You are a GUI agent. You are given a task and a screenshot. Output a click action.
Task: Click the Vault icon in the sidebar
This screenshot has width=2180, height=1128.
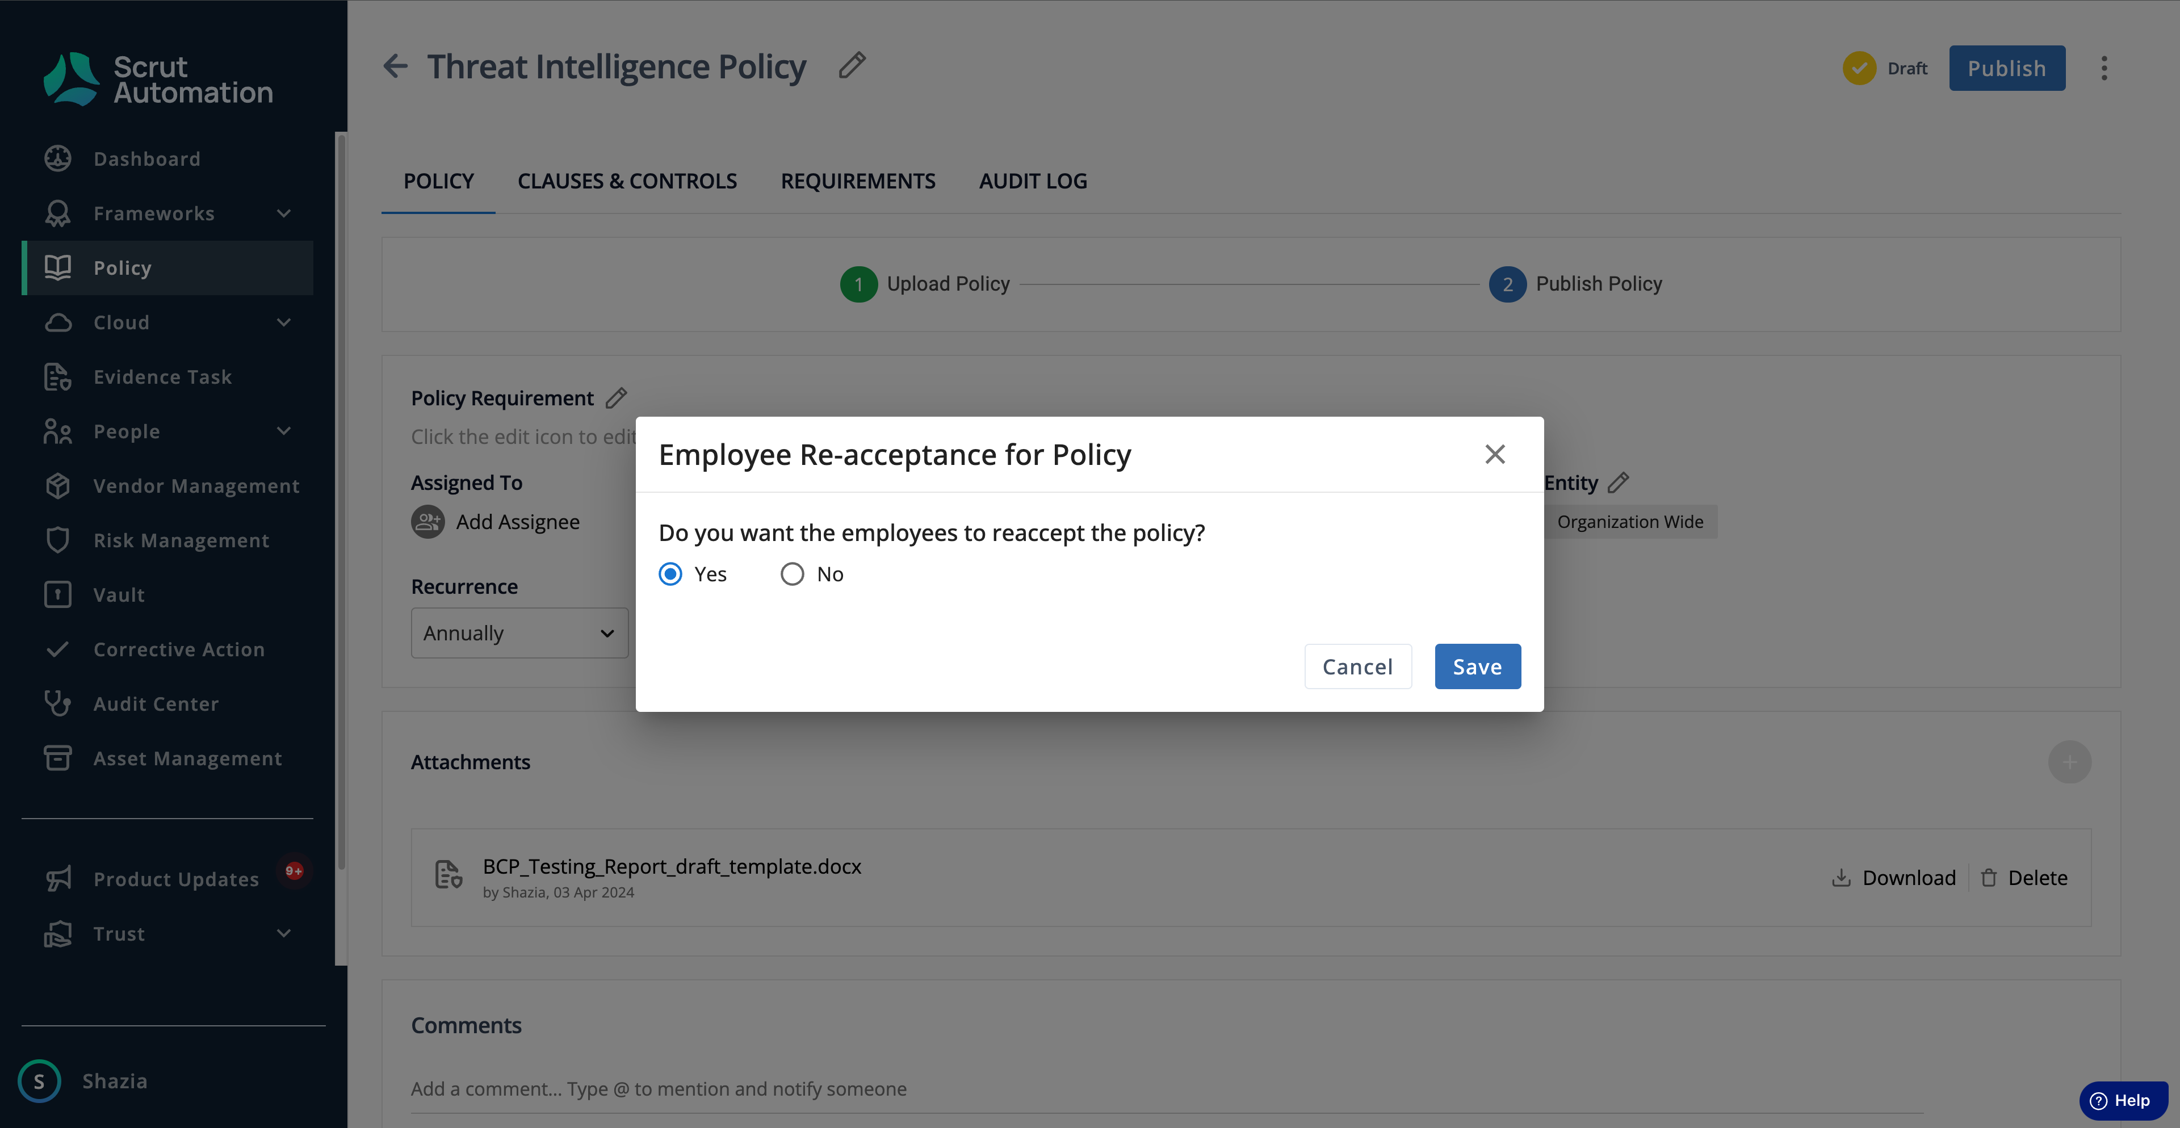click(57, 595)
